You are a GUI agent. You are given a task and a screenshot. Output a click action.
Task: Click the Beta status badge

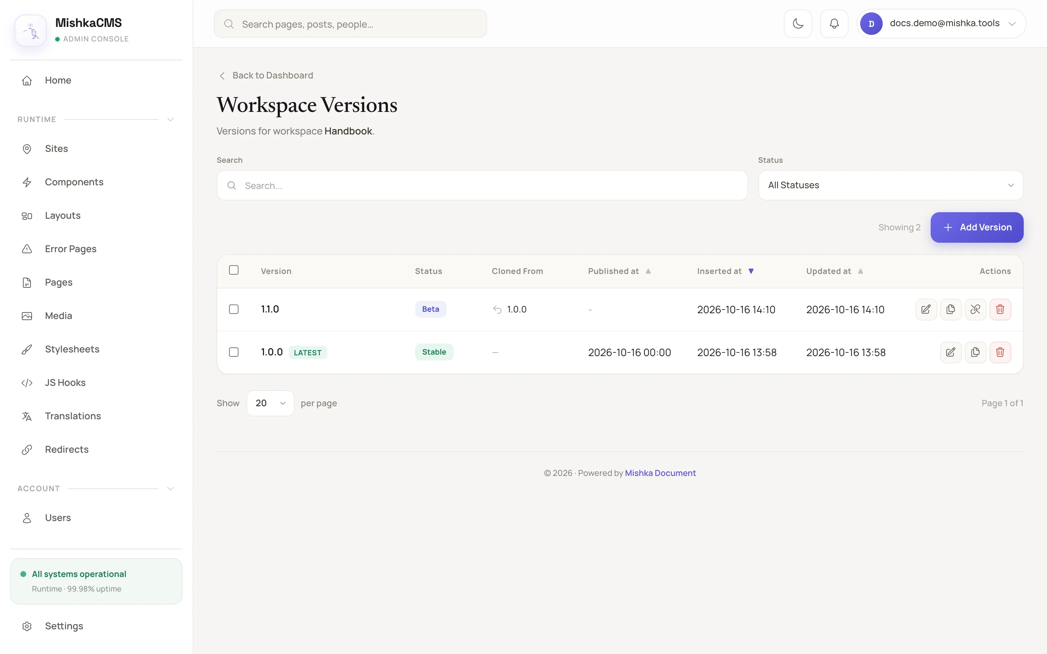click(430, 309)
